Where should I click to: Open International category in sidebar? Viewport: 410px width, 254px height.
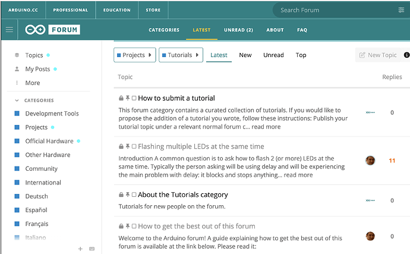click(43, 183)
